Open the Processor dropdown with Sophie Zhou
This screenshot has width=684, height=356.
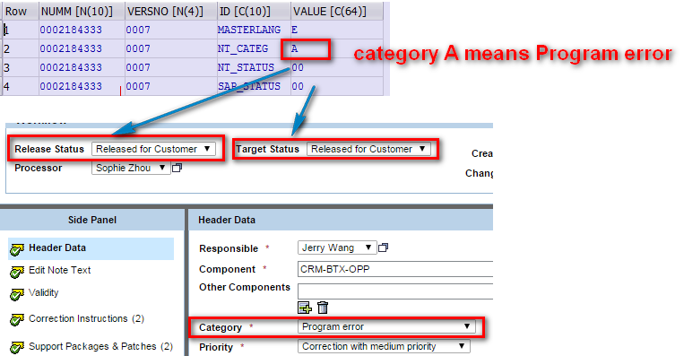click(131, 168)
